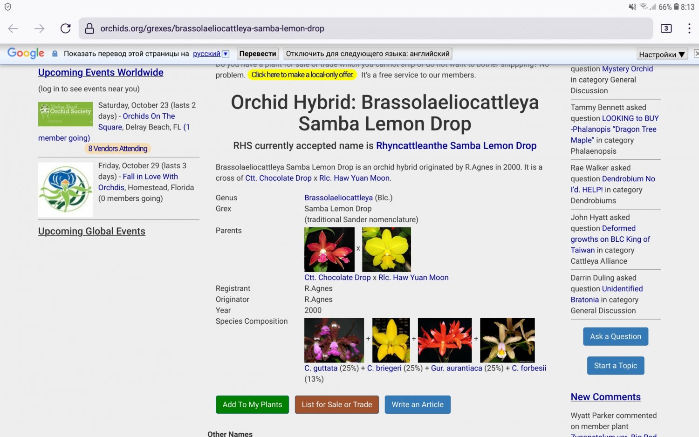Open the browser tab switcher showing 3

tap(666, 28)
